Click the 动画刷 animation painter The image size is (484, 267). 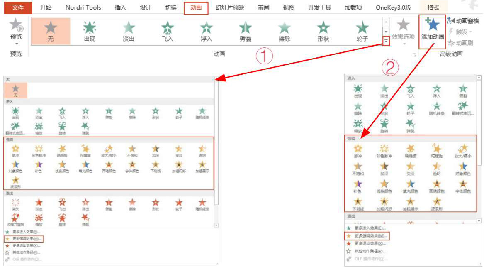[x=460, y=43]
